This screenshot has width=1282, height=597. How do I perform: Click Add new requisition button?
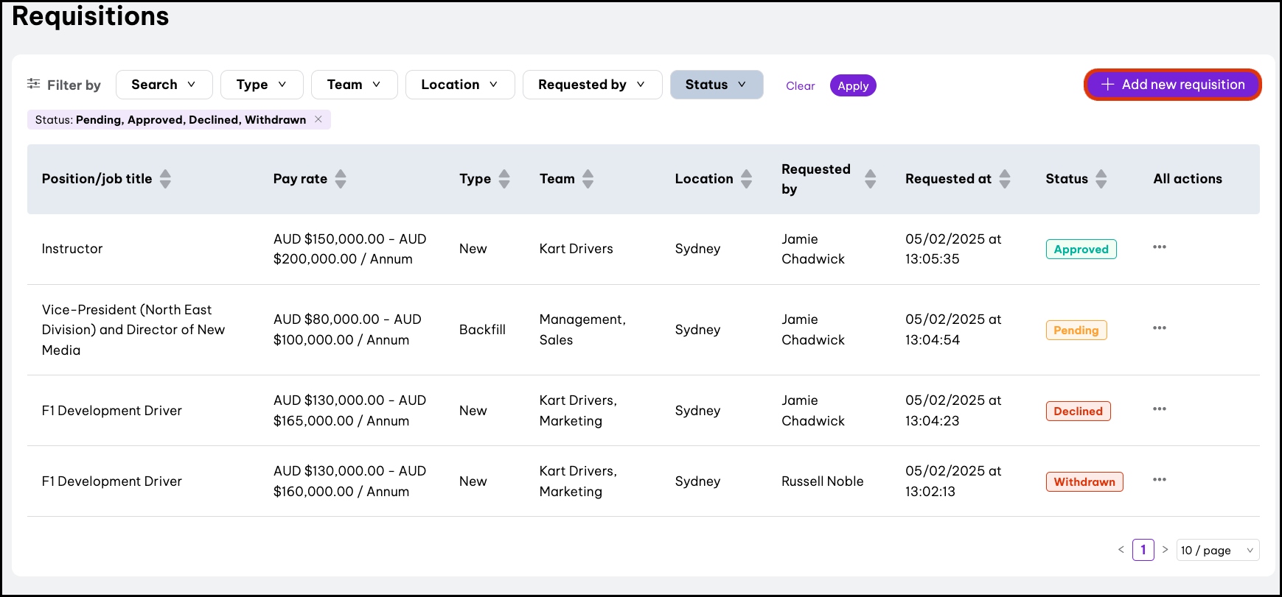tap(1172, 85)
